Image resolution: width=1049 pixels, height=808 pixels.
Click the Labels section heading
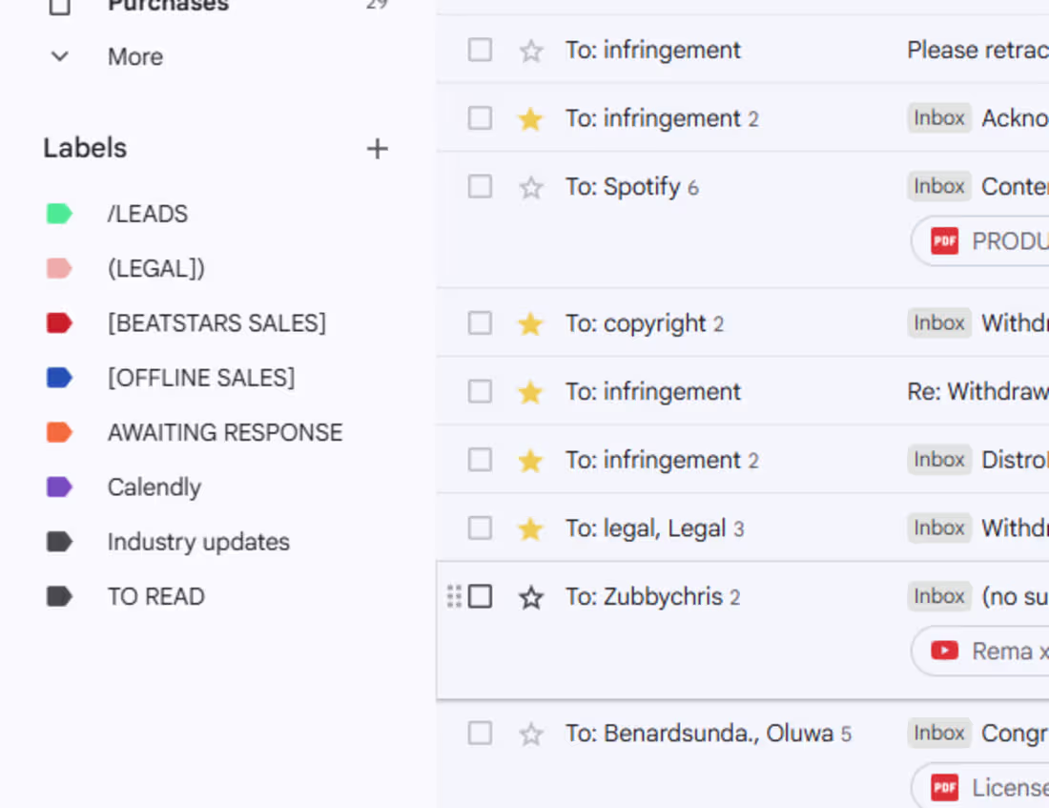tap(85, 148)
